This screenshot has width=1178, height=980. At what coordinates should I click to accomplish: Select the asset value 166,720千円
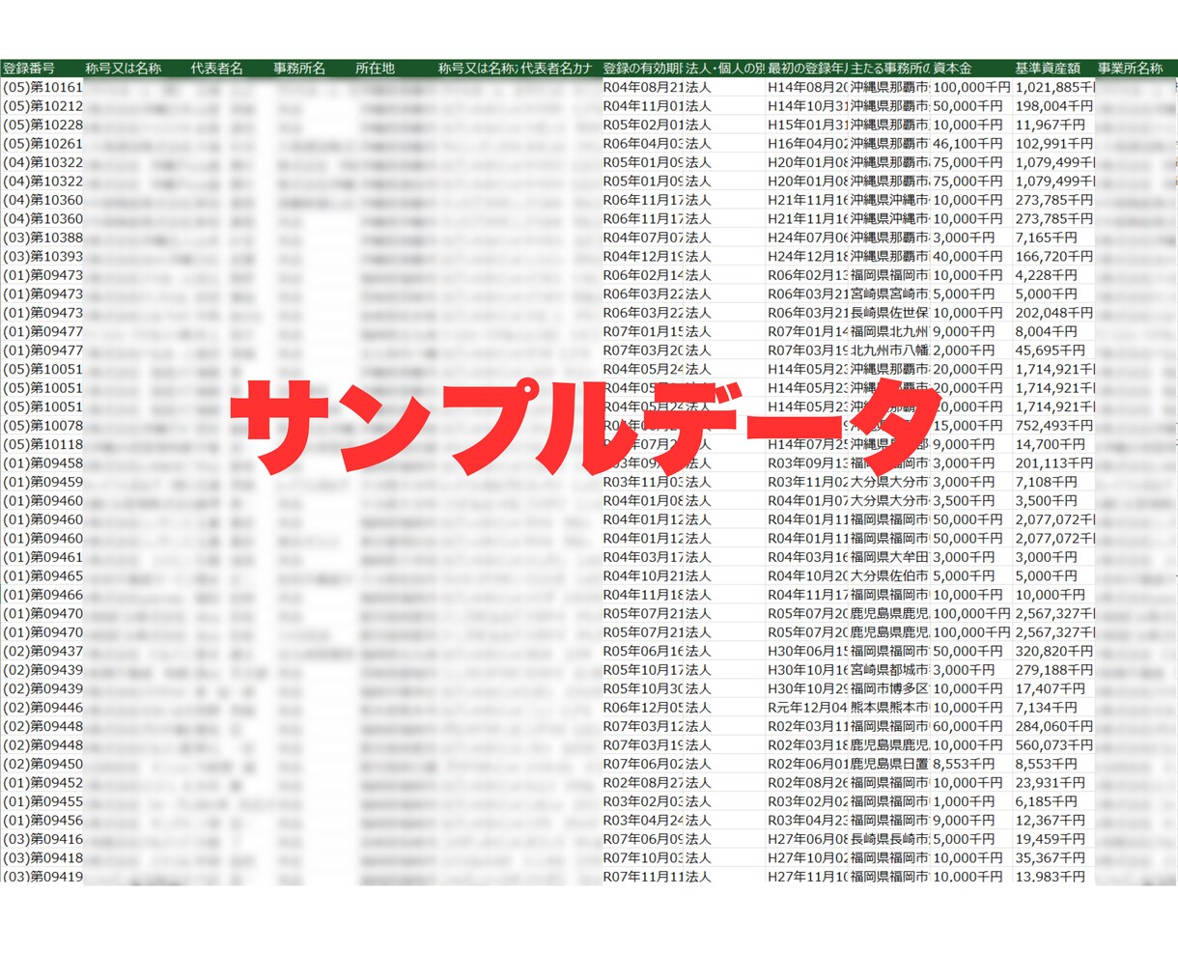(x=1053, y=257)
